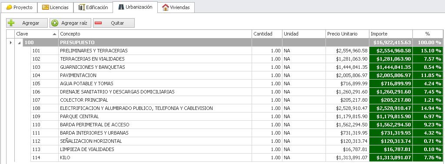This screenshot has width=445, height=164.
Task: Select the Urbanización tab
Action: (135, 7)
